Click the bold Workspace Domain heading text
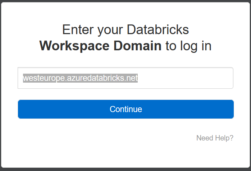 [x=100, y=46]
